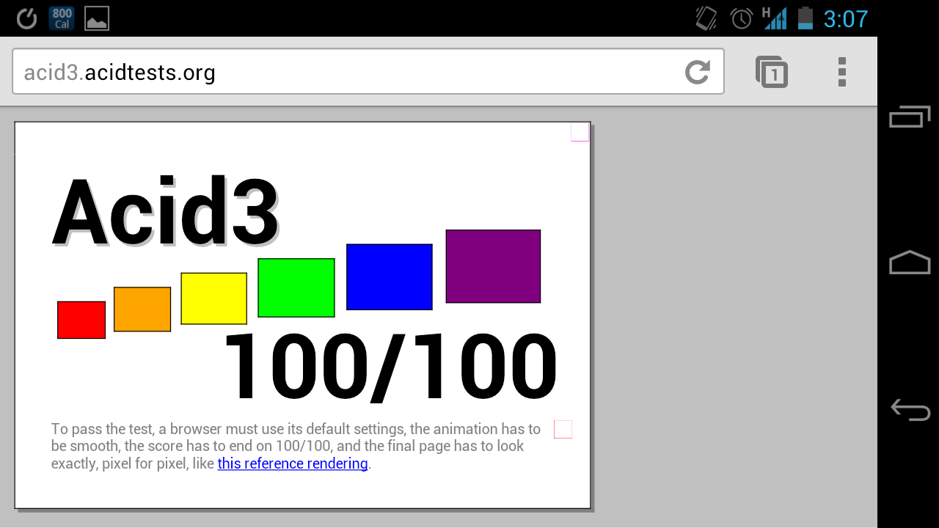Tap the 800 Cal notification icon
The image size is (939, 528).
click(x=62, y=18)
